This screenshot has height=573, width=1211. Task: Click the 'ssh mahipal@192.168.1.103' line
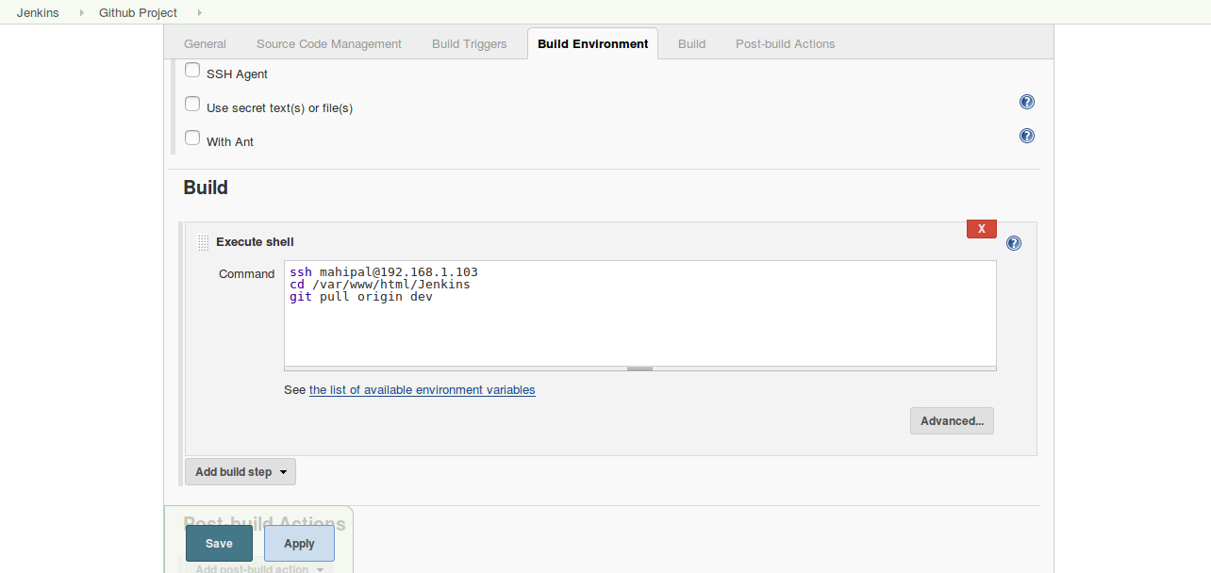coord(384,272)
